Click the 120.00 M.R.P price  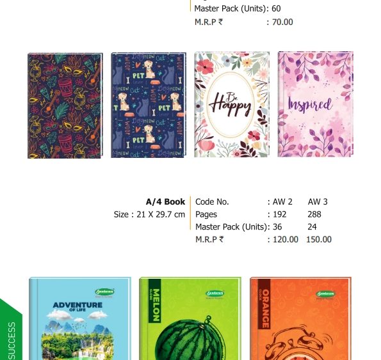click(x=286, y=239)
